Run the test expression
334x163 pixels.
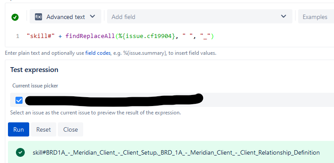pyautogui.click(x=19, y=129)
